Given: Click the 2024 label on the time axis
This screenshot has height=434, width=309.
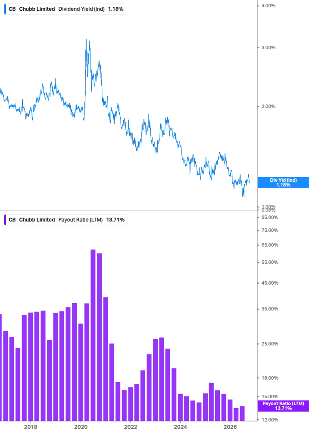Looking at the screenshot, I should tap(180, 427).
